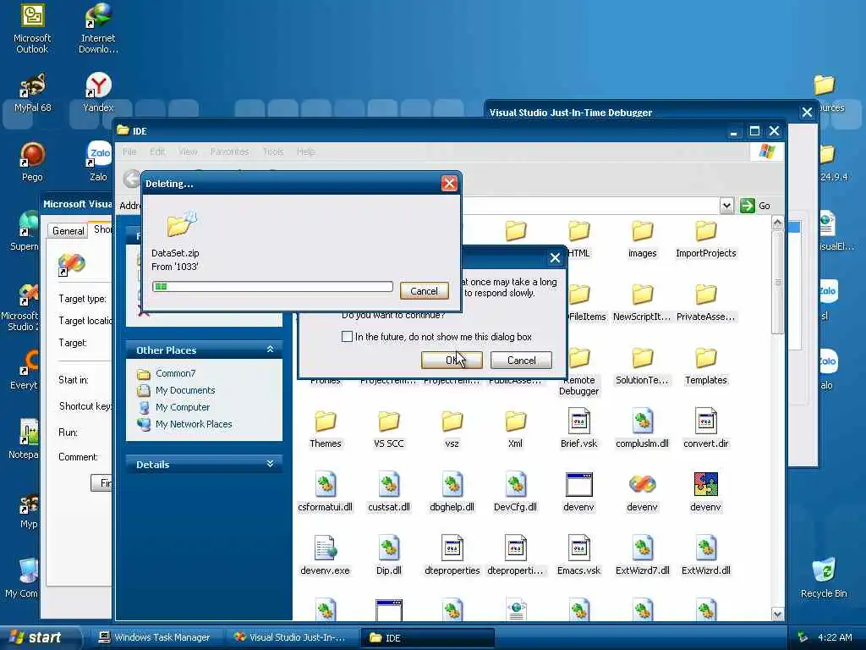Click Cancel in the continue dialog

point(521,360)
